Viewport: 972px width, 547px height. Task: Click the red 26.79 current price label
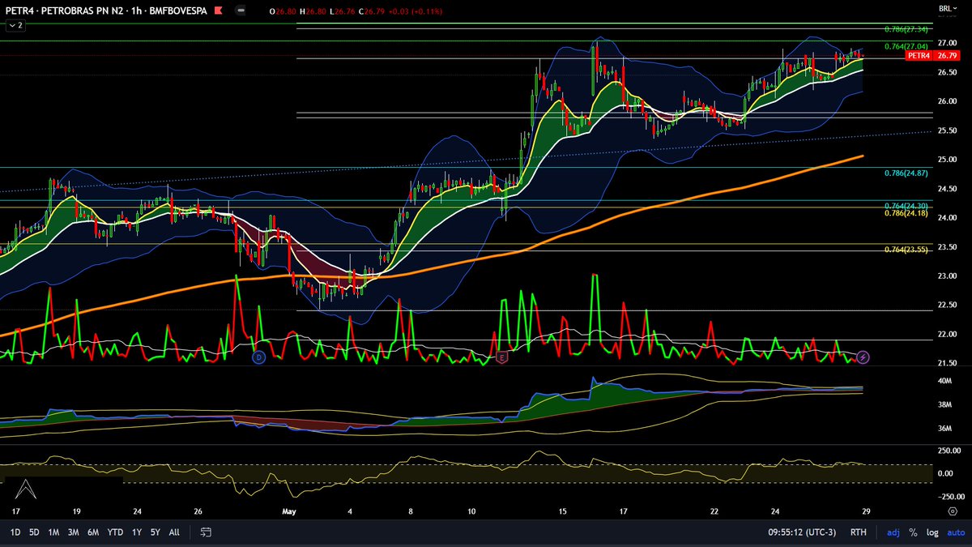click(946, 56)
